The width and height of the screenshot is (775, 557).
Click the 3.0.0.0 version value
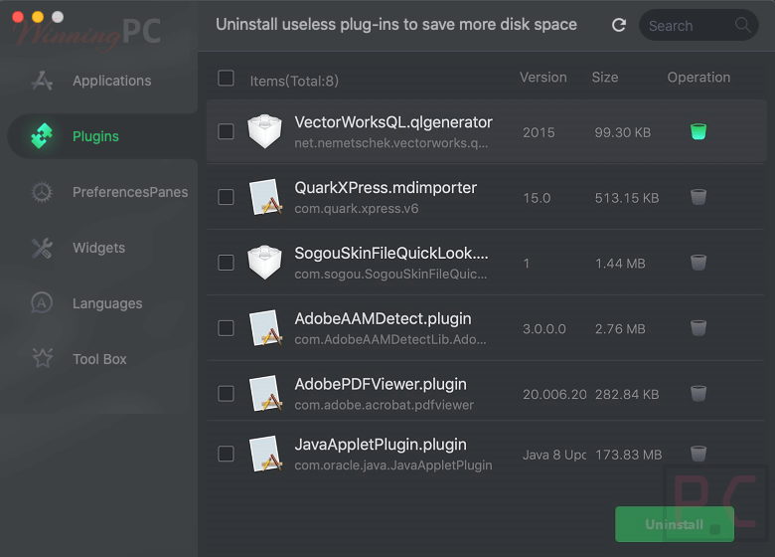[544, 329]
